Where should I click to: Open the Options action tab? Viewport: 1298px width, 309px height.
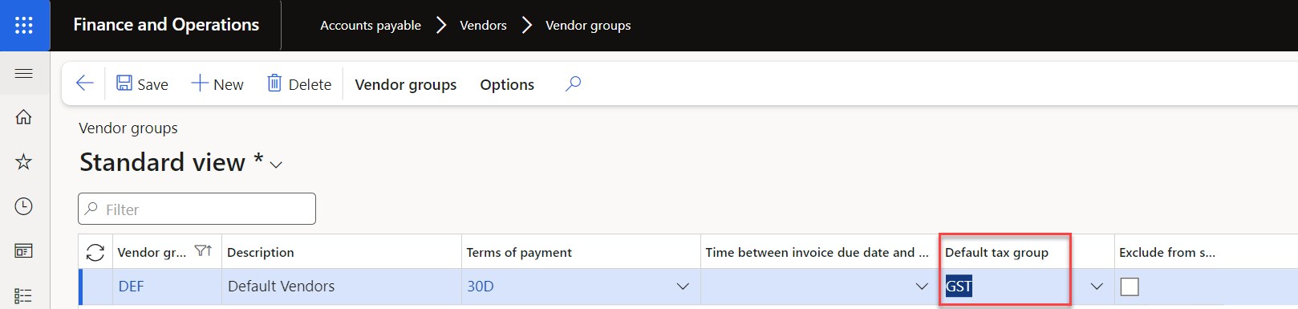(507, 84)
